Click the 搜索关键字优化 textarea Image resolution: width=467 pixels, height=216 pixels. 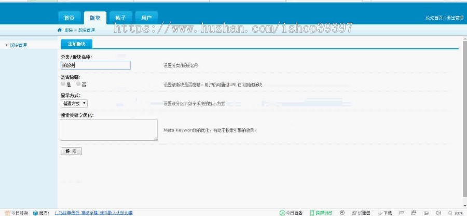[109, 130]
